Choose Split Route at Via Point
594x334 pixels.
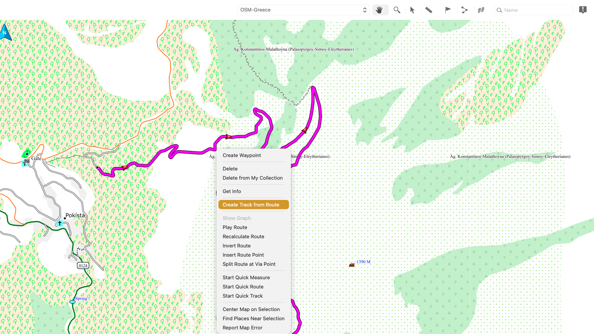click(249, 264)
